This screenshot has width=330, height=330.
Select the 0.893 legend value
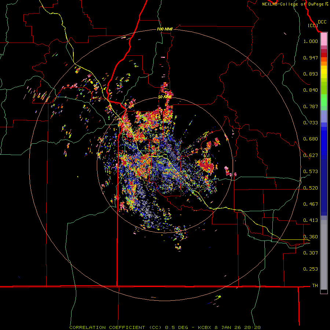311,74
